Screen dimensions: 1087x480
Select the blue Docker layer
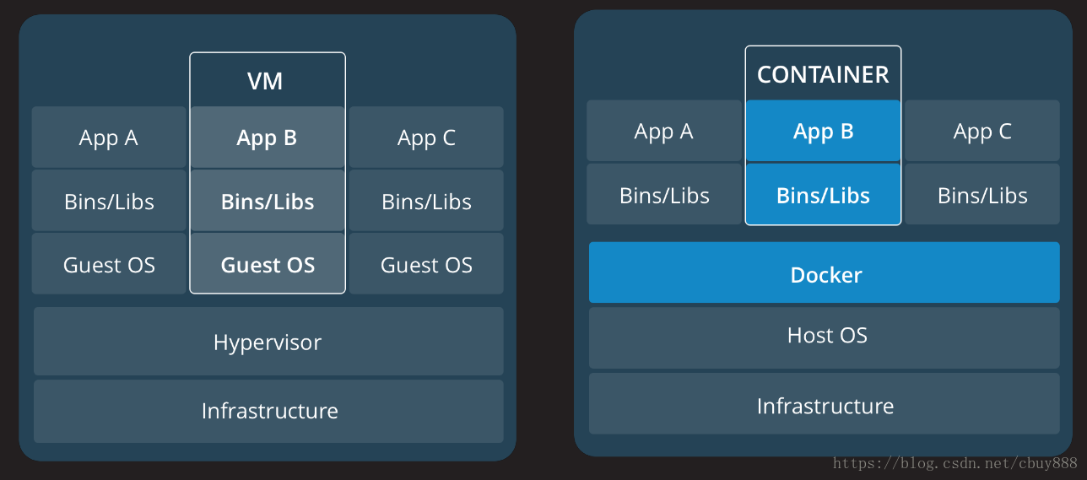825,272
